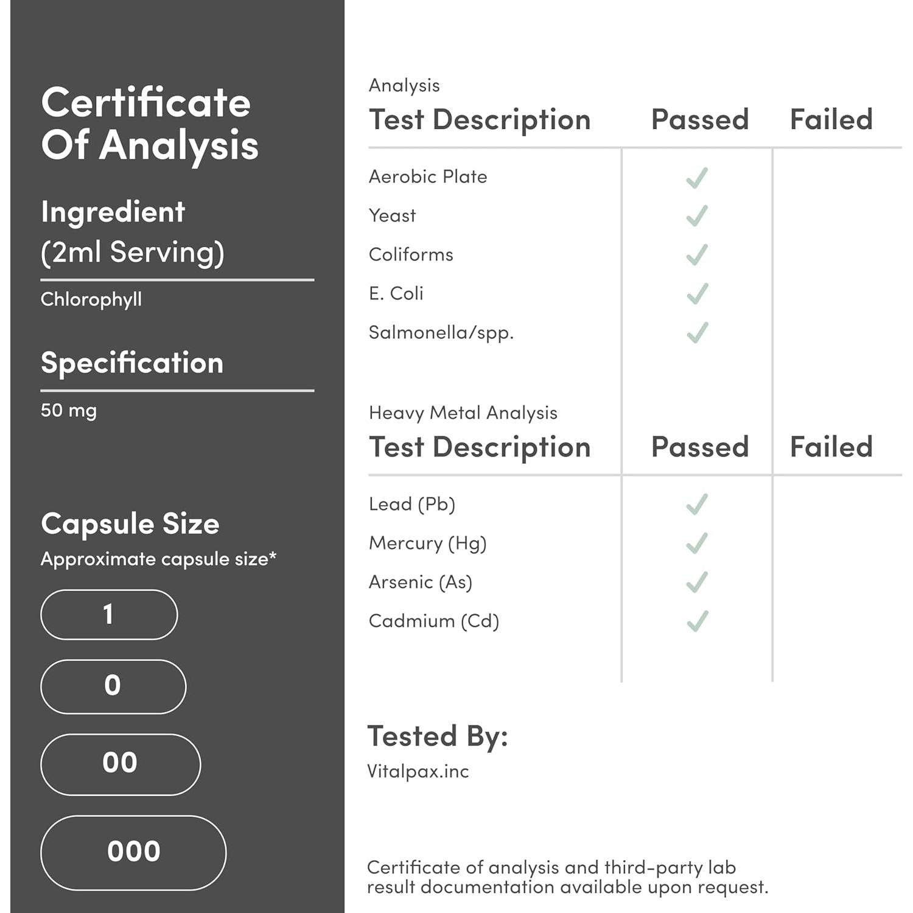Screen dimensions: 913x913
Task: Click the 50 mg specification value
Action: click(69, 411)
